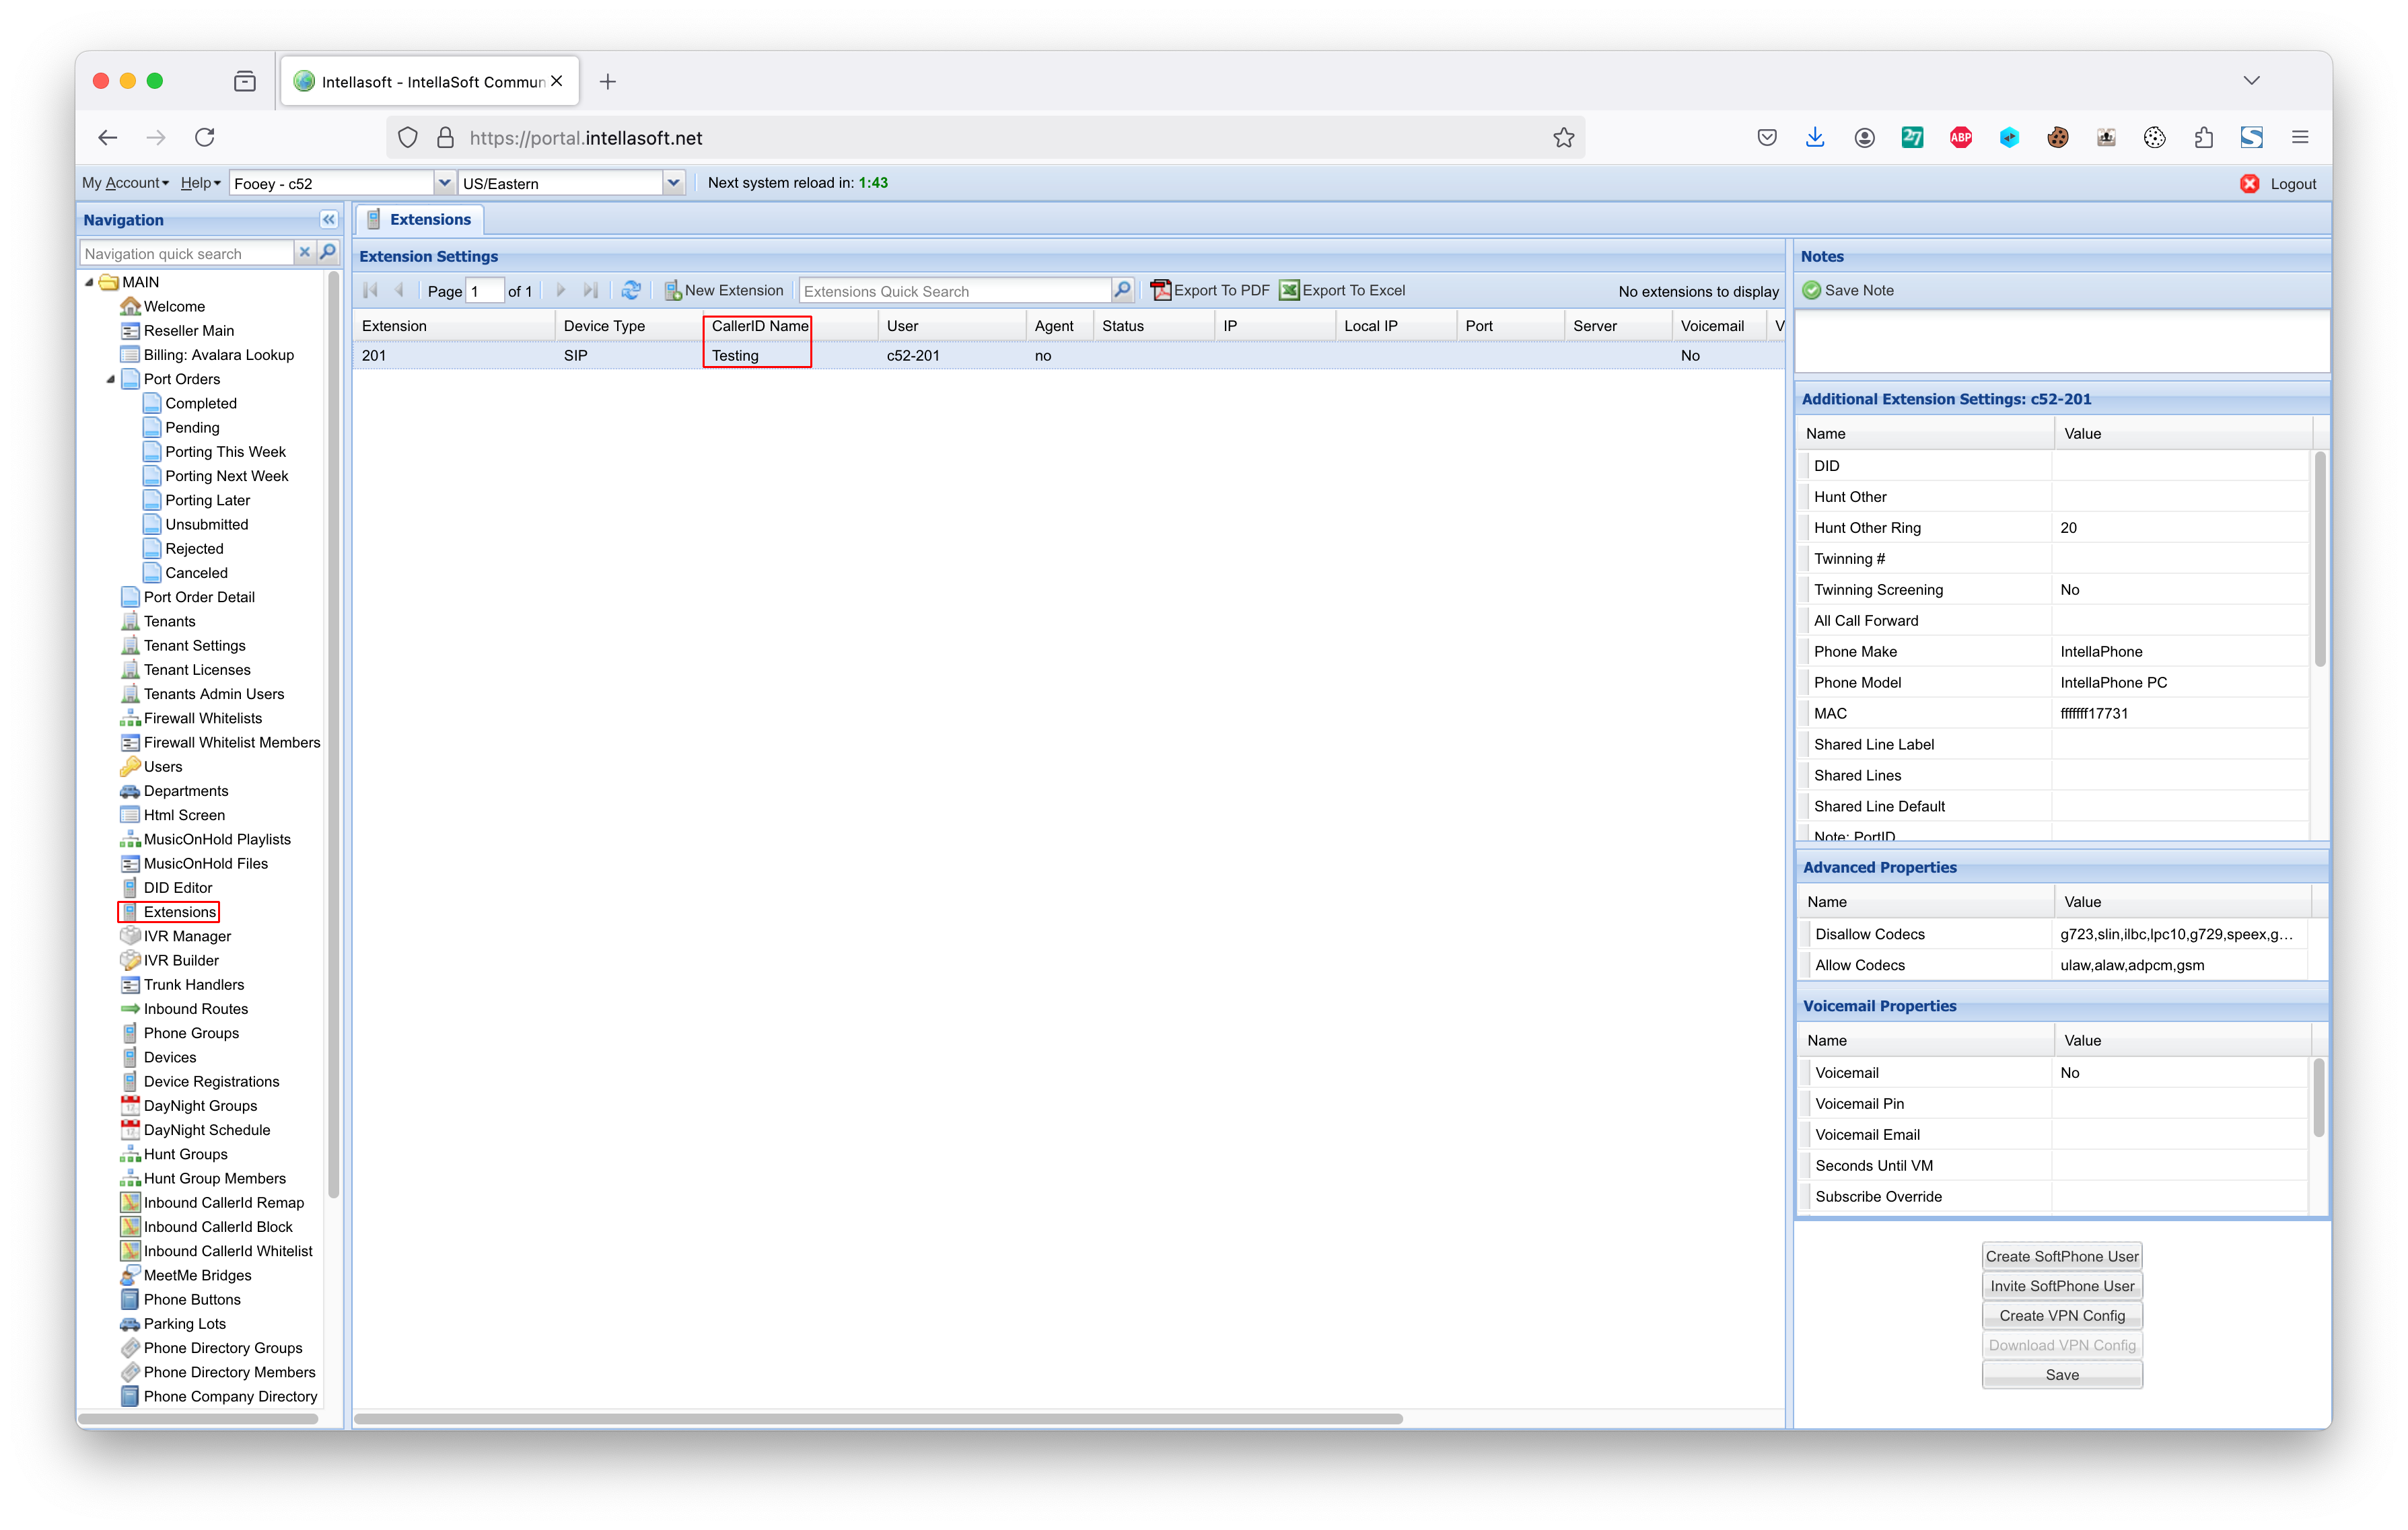
Task: Click Create VPN Config button
Action: pos(2062,1315)
